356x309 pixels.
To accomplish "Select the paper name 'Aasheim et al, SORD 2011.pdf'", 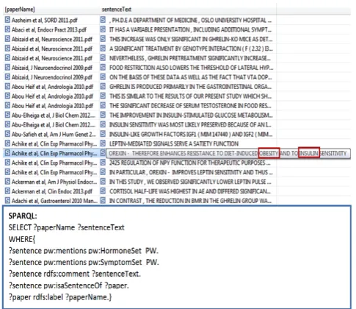I will (45, 20).
